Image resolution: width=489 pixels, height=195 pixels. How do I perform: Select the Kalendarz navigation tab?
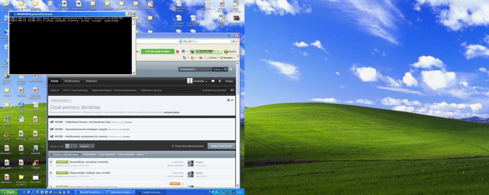[x=91, y=81]
